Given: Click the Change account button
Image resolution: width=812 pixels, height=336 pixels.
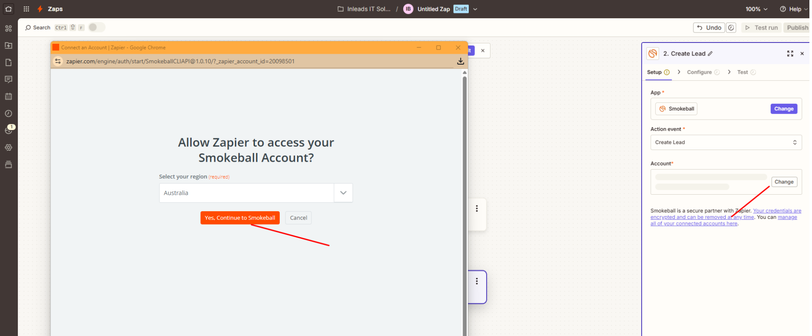Looking at the screenshot, I should (x=784, y=182).
